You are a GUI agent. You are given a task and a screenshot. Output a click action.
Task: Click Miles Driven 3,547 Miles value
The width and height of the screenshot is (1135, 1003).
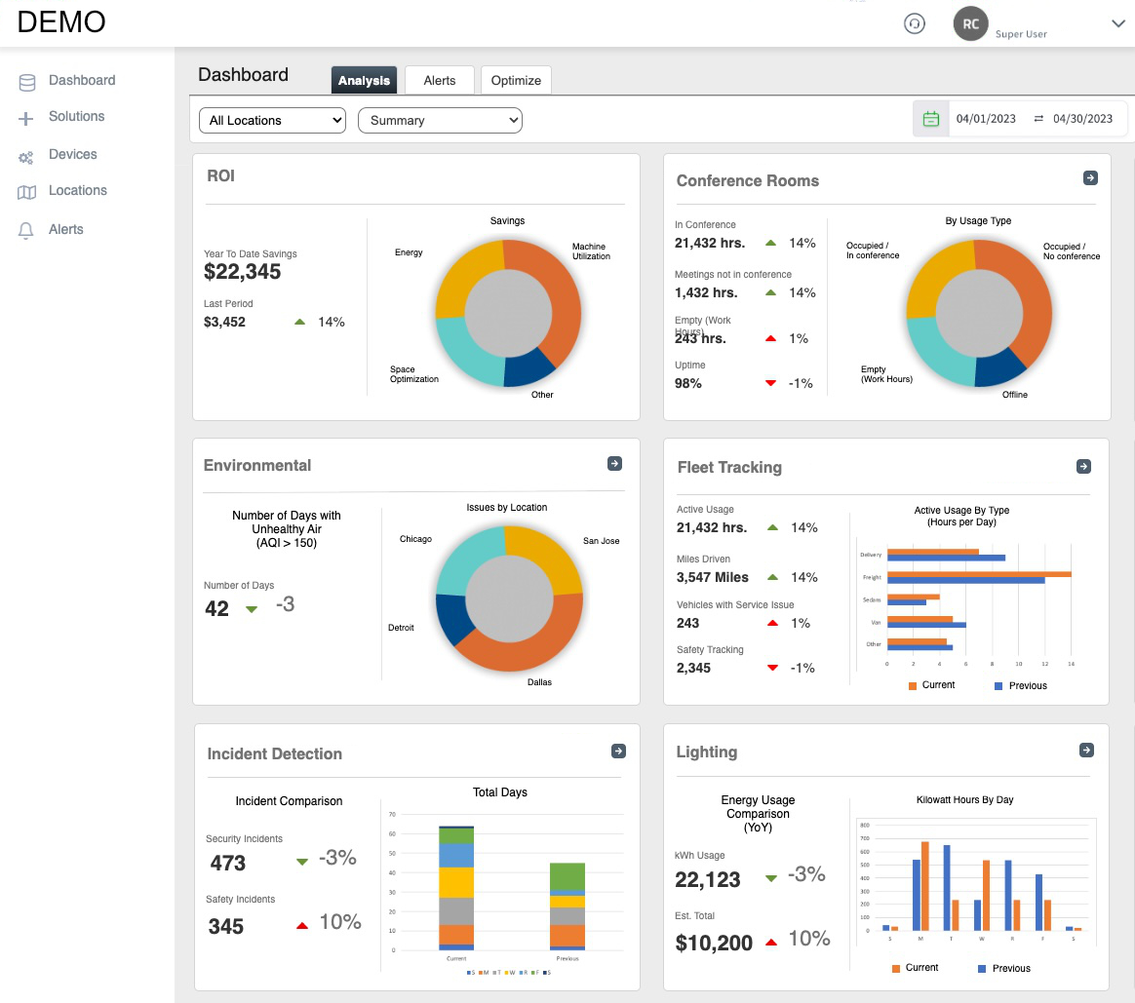coord(712,577)
